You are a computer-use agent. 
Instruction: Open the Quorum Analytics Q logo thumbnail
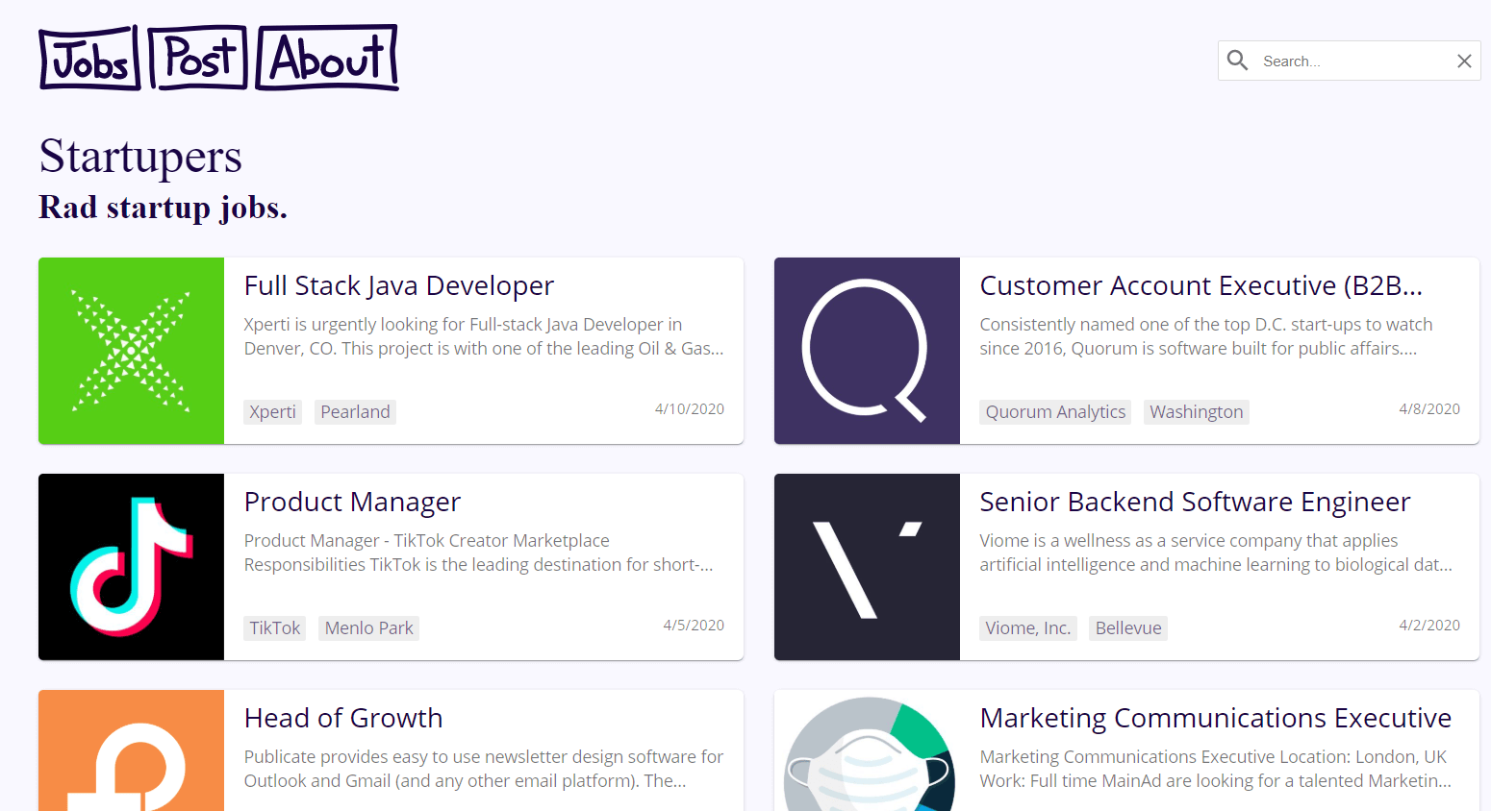point(867,351)
